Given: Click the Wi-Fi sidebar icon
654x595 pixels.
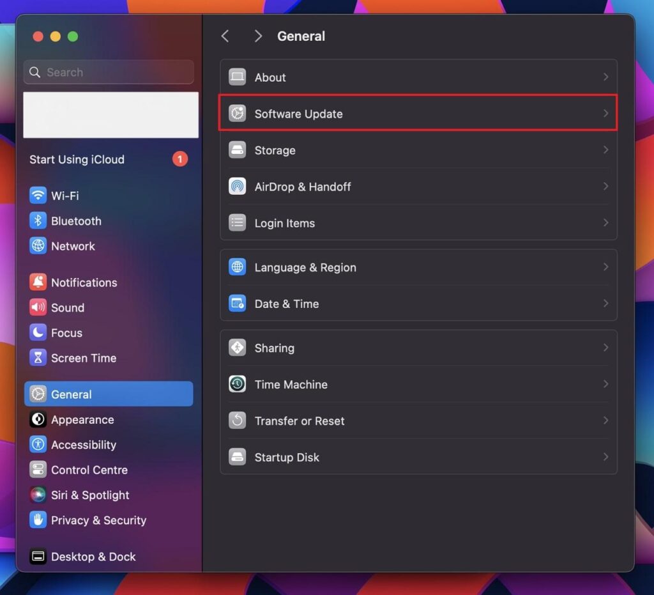Looking at the screenshot, I should (x=38, y=196).
